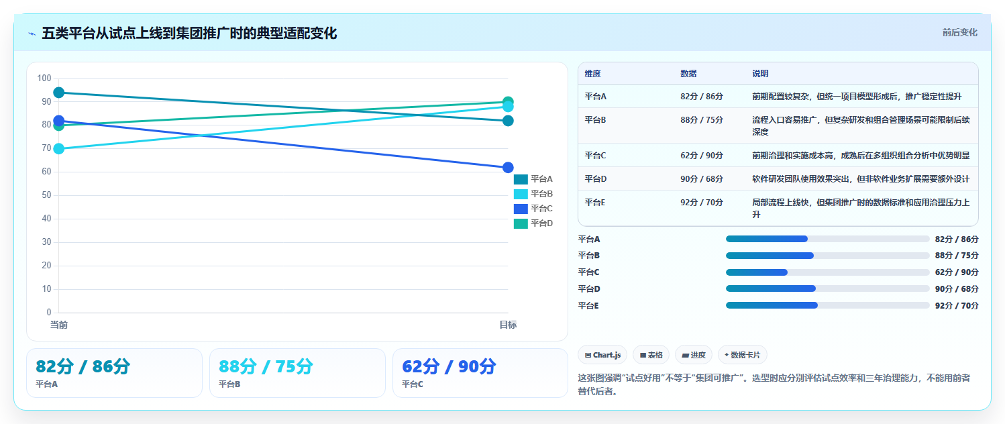Click the 平台D progress bar
The image size is (1005, 424).
828,288
